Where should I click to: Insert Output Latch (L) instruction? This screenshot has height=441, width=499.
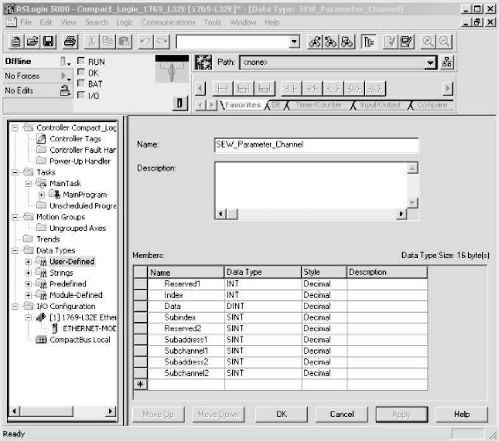(x=375, y=89)
